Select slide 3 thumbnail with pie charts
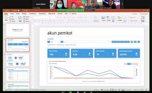This screenshot has height=93, width=152. point(17,60)
